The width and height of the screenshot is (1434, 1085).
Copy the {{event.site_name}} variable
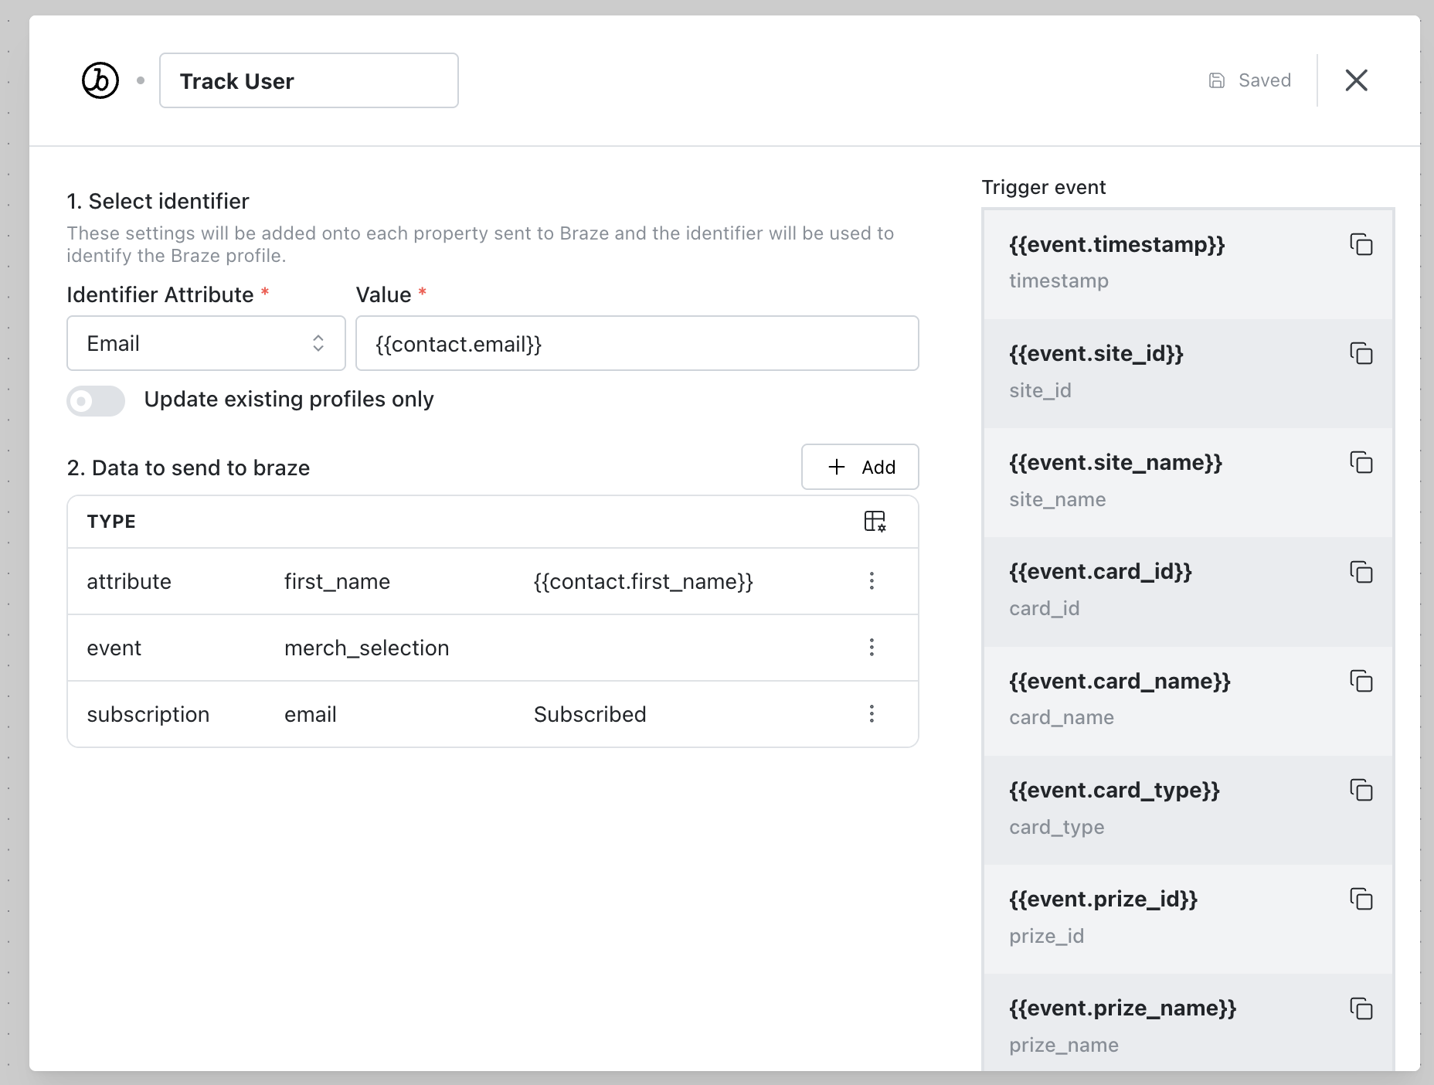coord(1362,462)
